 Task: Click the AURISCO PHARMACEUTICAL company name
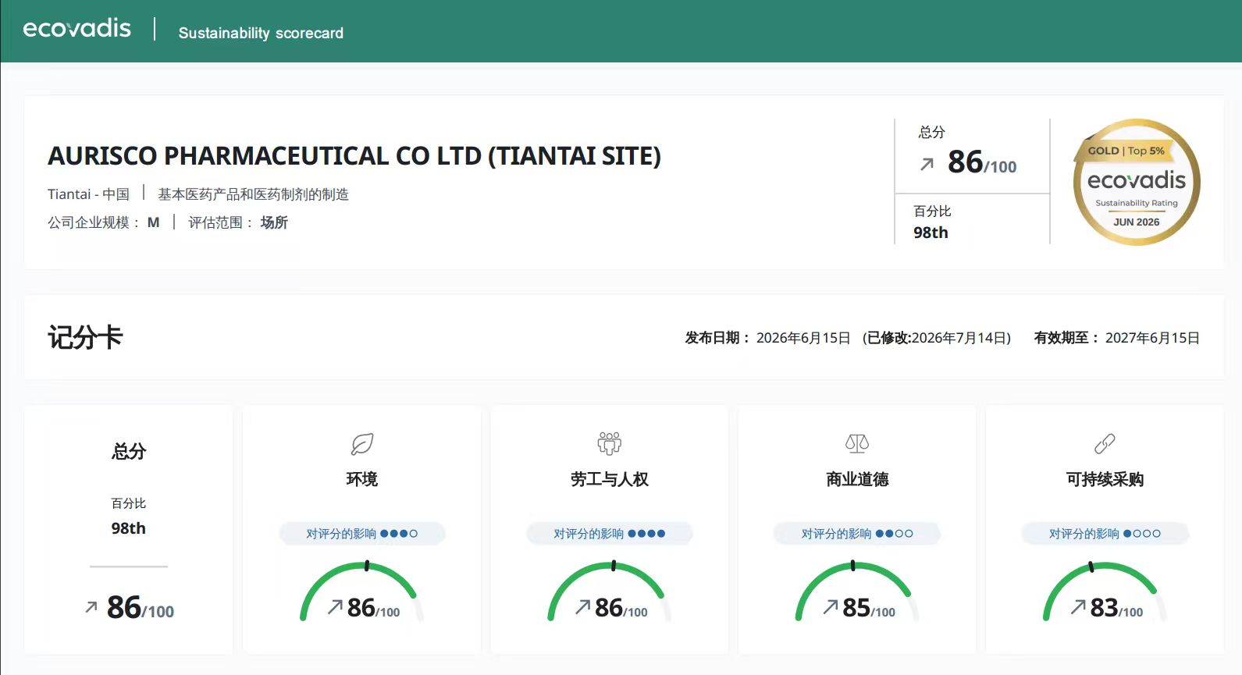coord(354,156)
